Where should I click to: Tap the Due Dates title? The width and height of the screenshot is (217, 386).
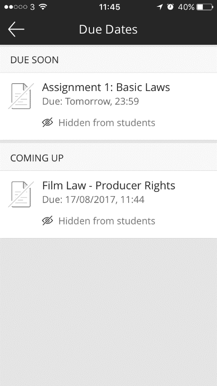point(108,29)
